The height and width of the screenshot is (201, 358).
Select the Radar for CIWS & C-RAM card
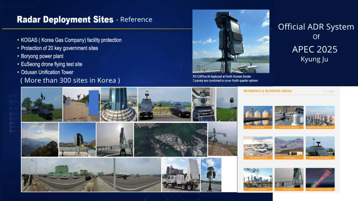[320, 179]
